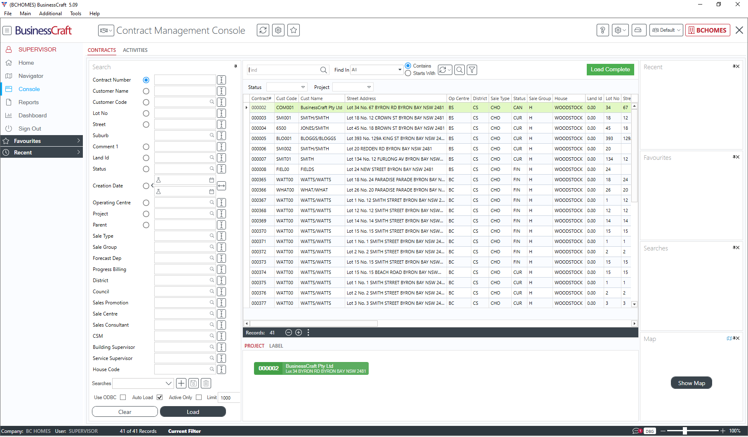Pin the Search panel
This screenshot has width=748, height=437.
(x=236, y=66)
